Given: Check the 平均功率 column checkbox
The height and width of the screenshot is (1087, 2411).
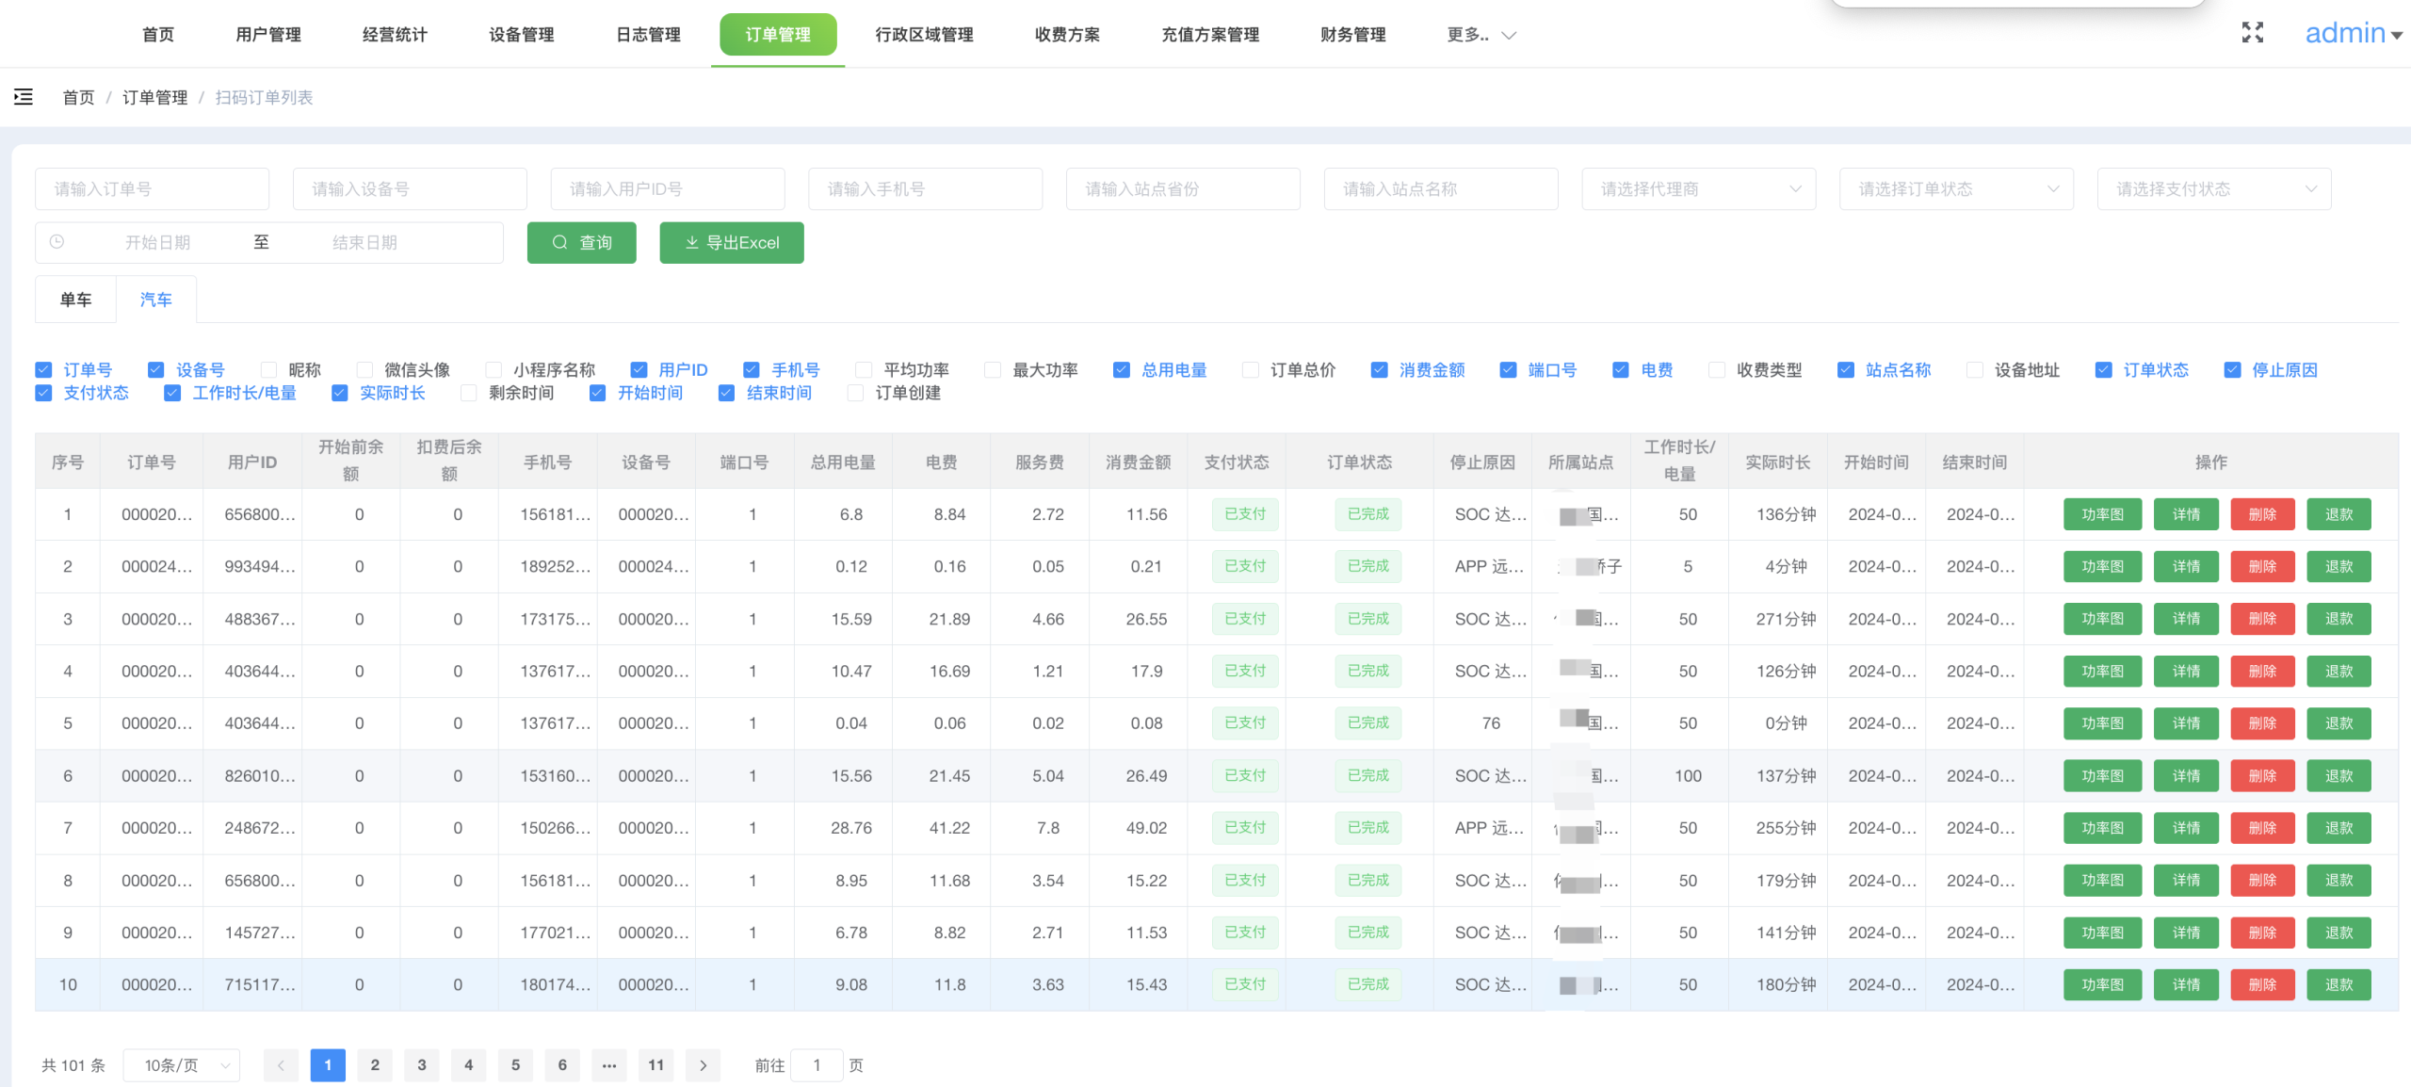Looking at the screenshot, I should [864, 370].
